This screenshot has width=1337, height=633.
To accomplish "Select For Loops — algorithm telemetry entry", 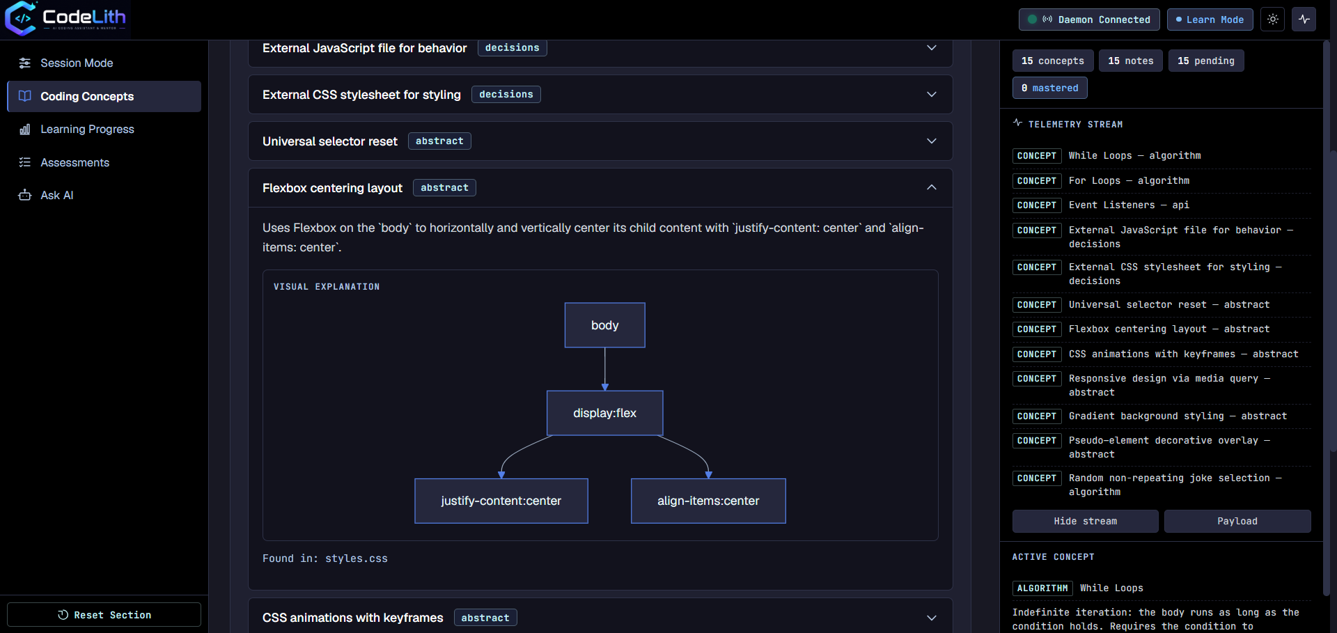I will pyautogui.click(x=1162, y=180).
